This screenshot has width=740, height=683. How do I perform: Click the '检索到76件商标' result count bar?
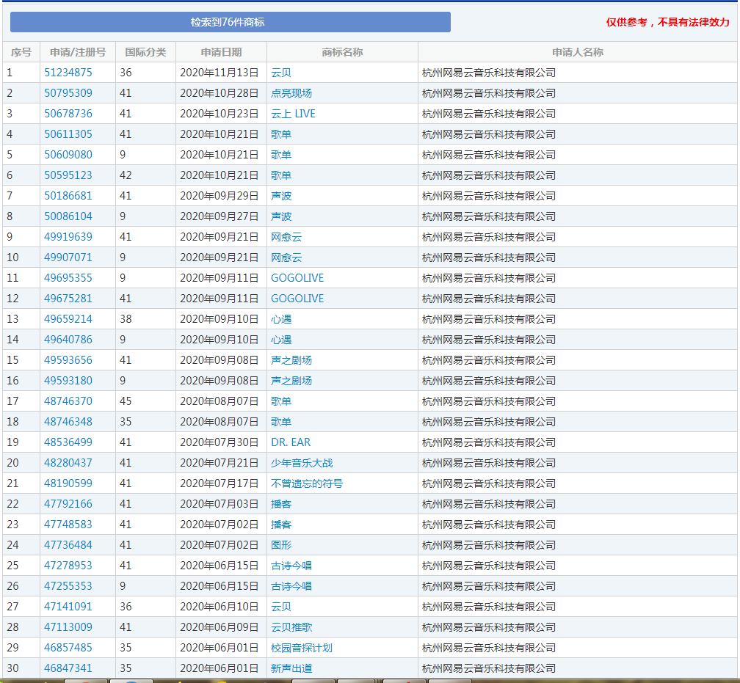230,22
